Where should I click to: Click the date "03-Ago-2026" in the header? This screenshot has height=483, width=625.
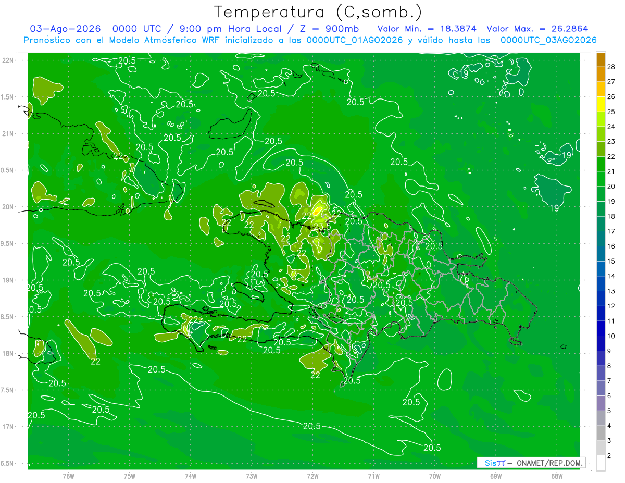pyautogui.click(x=65, y=29)
